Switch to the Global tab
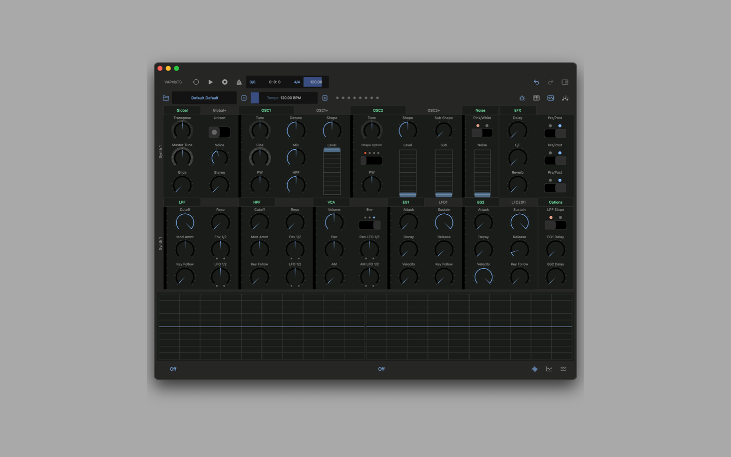The image size is (731, 457). [x=182, y=110]
